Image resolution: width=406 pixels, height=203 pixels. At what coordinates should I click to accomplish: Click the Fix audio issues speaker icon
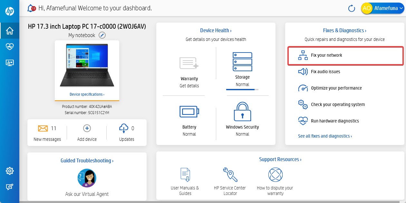[303, 72]
